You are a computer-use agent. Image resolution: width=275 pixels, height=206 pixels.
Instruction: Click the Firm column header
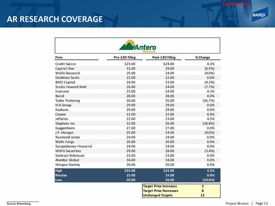pos(59,57)
